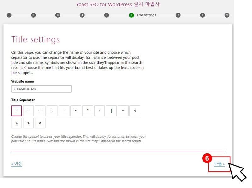Open wizard step 4
Image resolution: width=252 pixels, height=188 pixels.
click(x=82, y=15)
